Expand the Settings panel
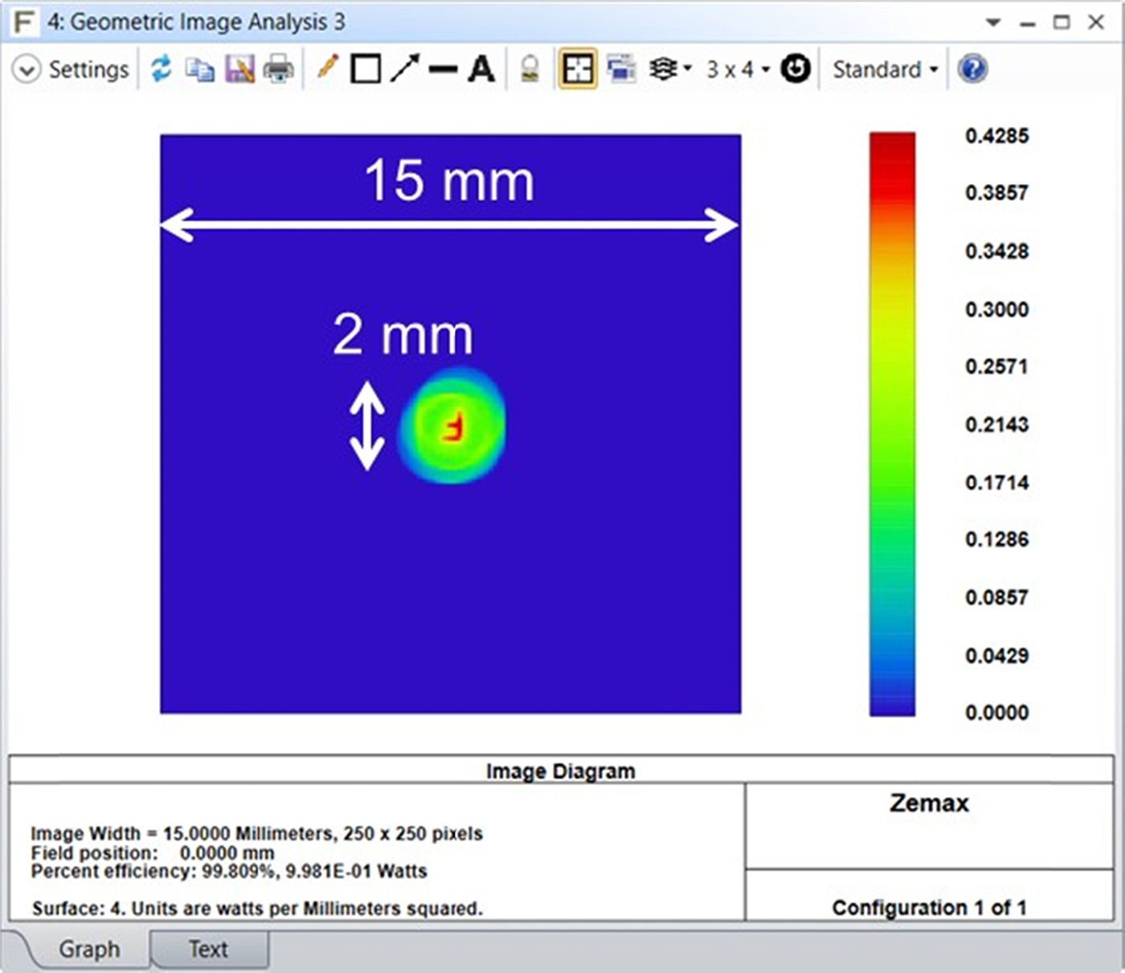The width and height of the screenshot is (1125, 973). coord(72,69)
